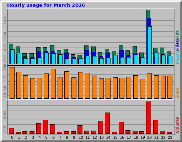Click hour label '5' on x-axis

[46, 137]
